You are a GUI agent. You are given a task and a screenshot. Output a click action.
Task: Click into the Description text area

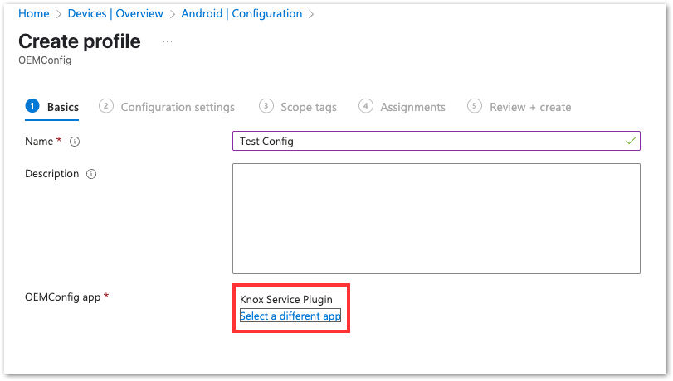(436, 219)
